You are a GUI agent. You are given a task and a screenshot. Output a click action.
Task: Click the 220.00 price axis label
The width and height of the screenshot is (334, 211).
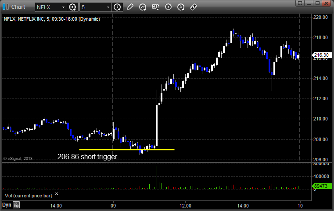coord(320,17)
